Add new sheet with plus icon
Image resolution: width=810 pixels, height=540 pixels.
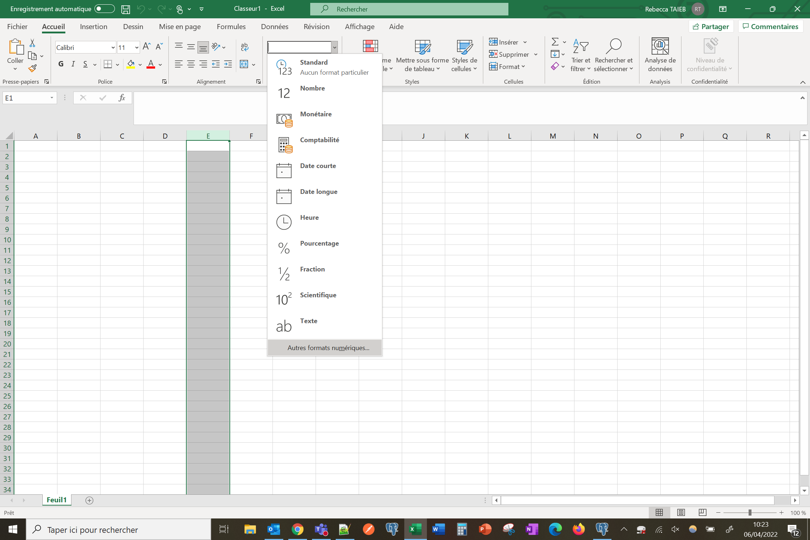[89, 500]
